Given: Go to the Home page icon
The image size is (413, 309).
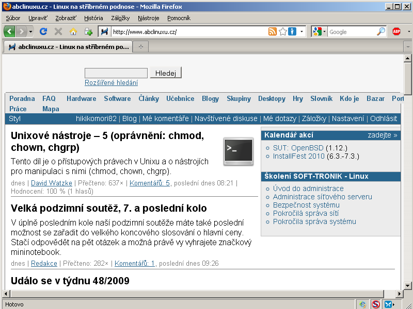Looking at the screenshot, I should (x=73, y=32).
